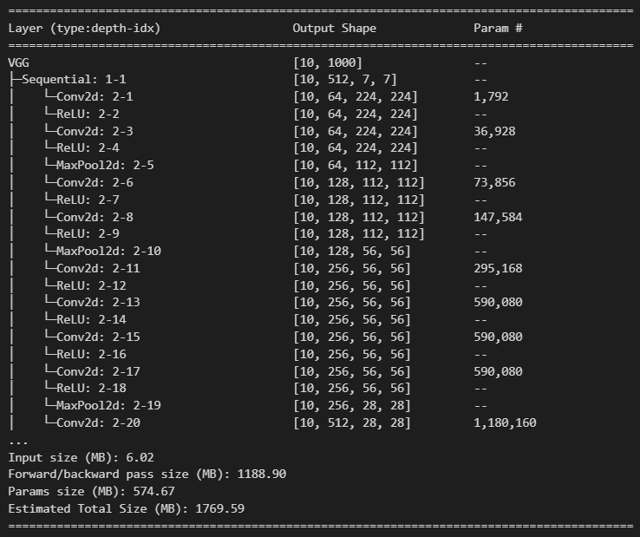Click the "[10, 512, 7, 7]" output shape

coord(345,79)
